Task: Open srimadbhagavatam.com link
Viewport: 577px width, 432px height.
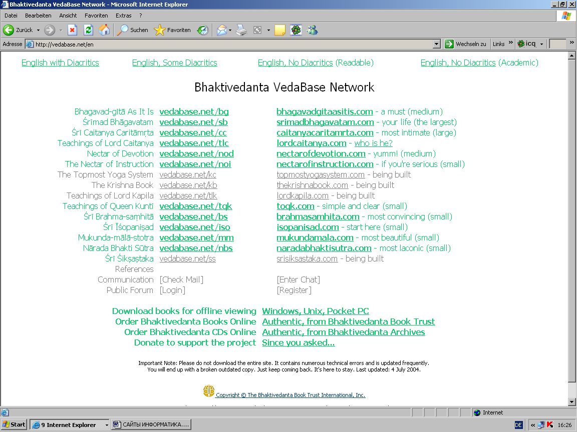Action: click(325, 122)
